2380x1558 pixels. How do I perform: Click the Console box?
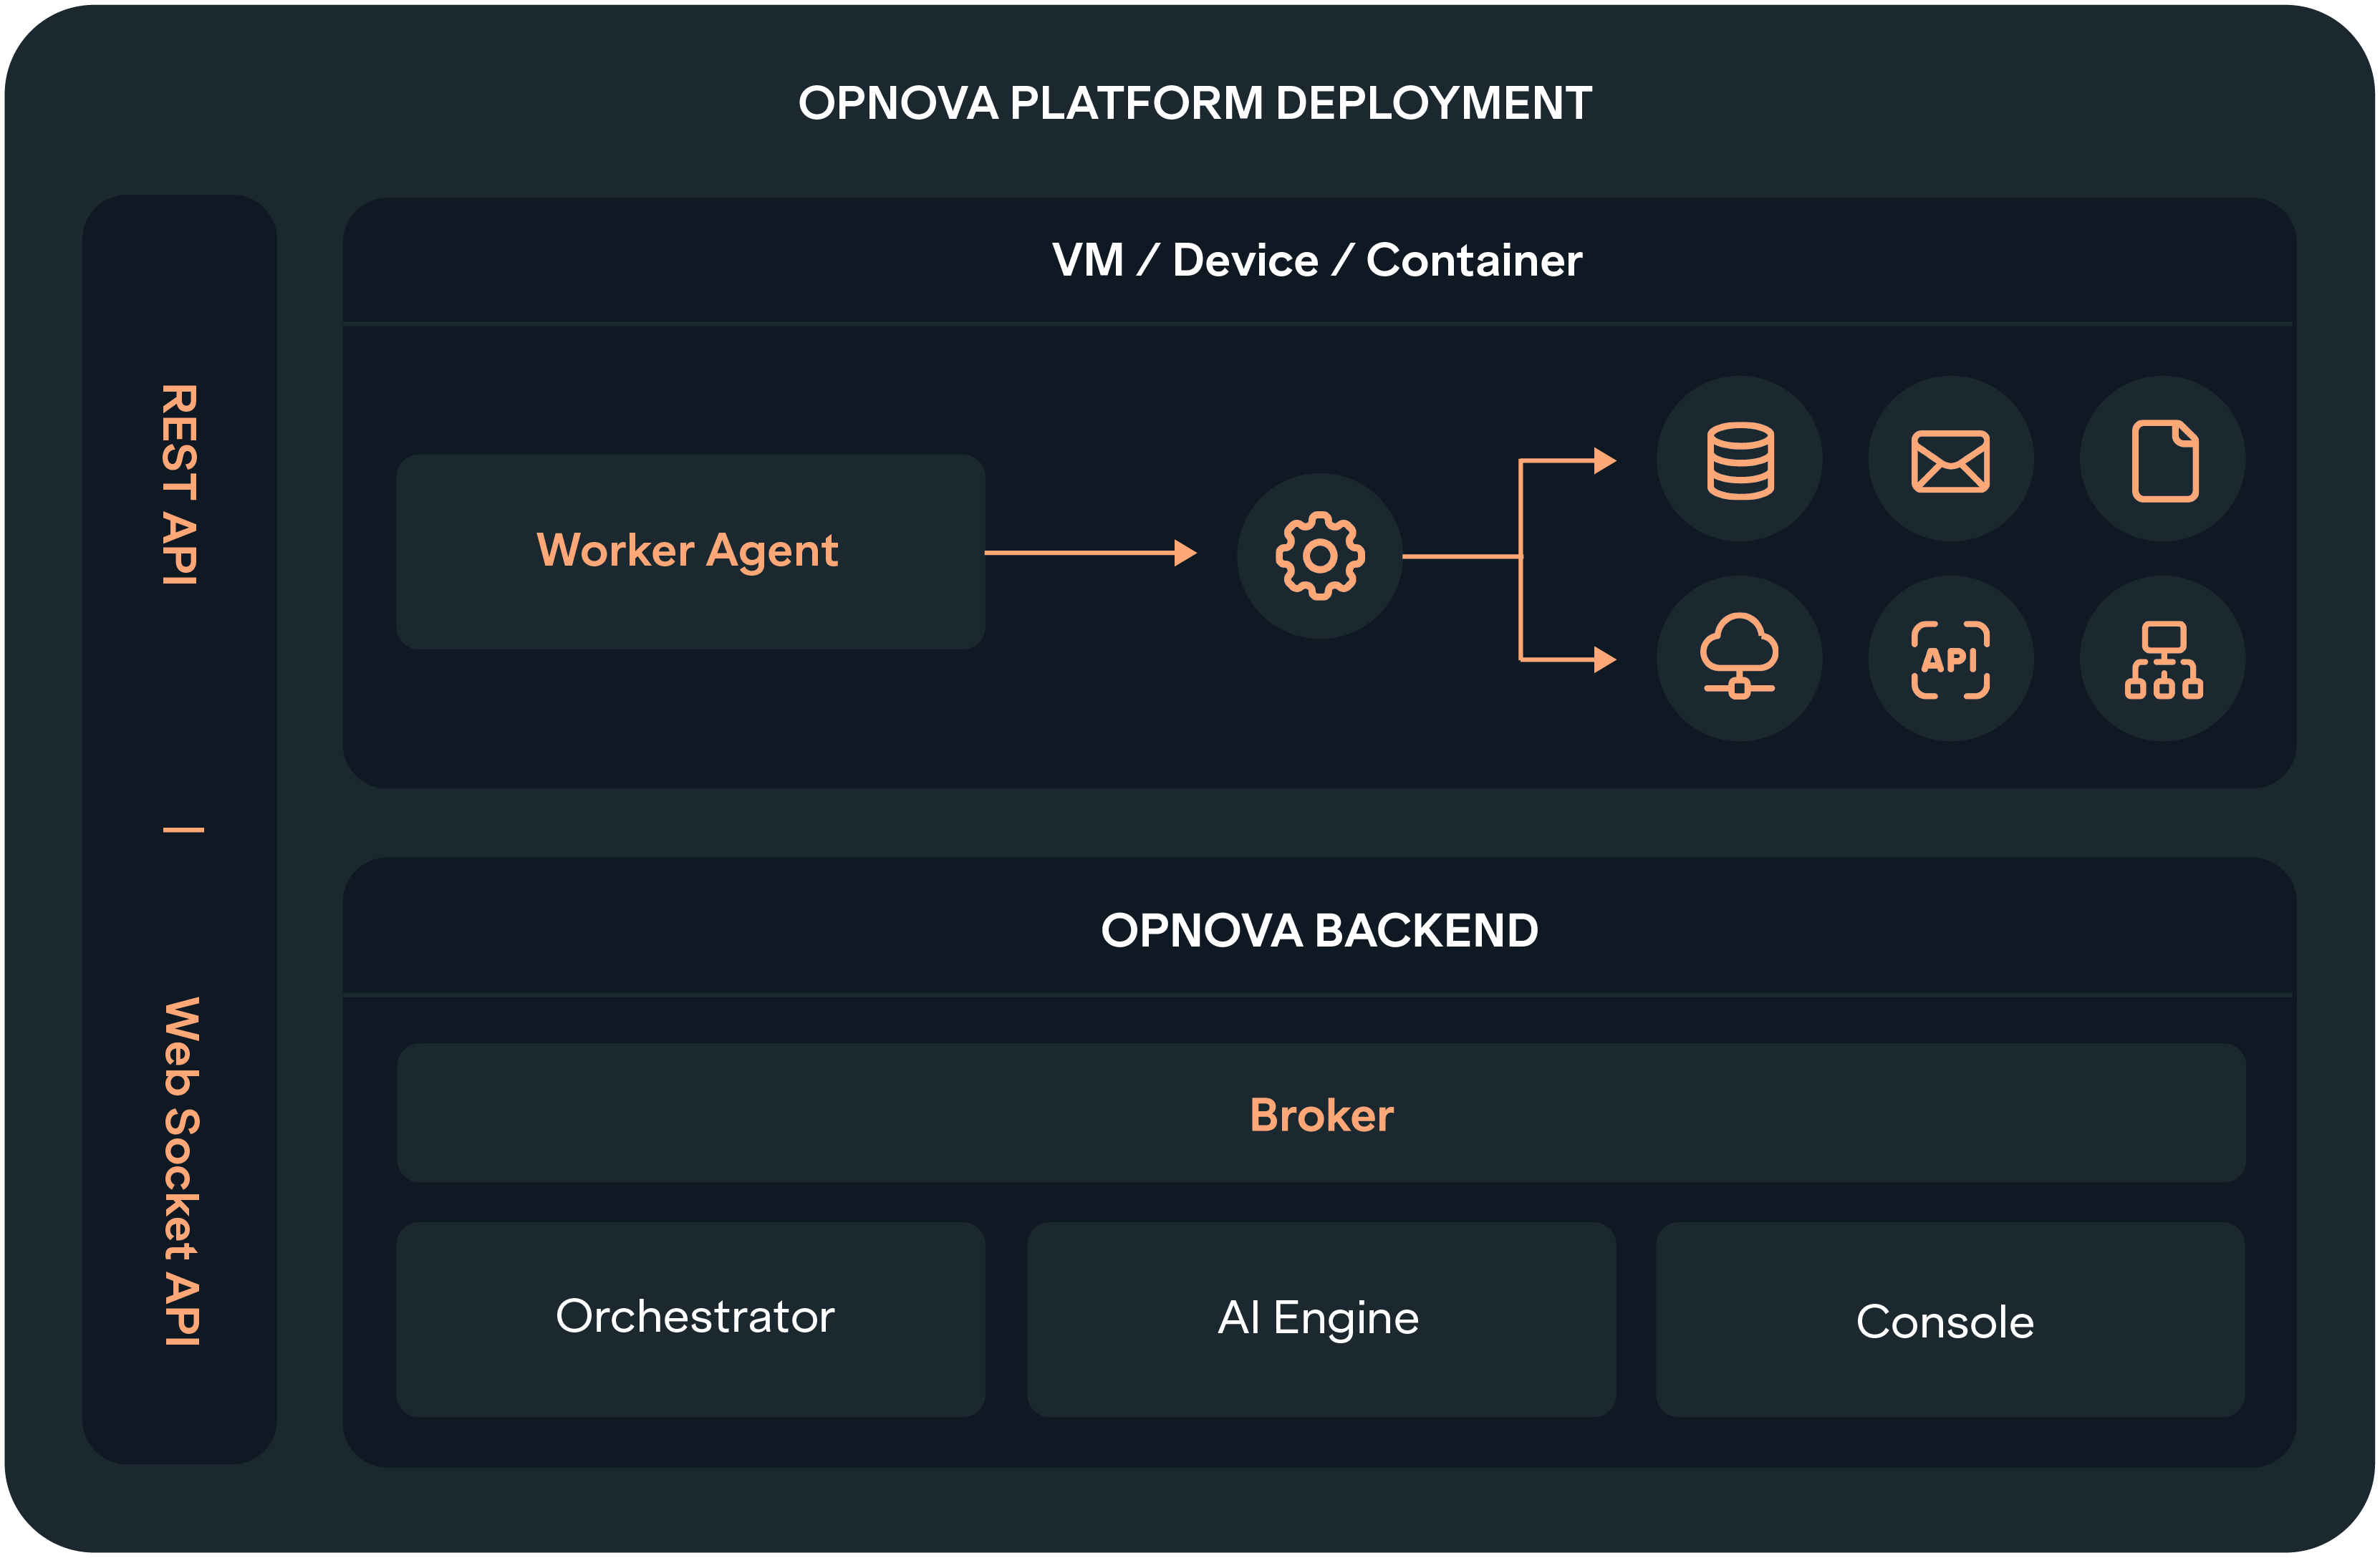coord(1950,1319)
